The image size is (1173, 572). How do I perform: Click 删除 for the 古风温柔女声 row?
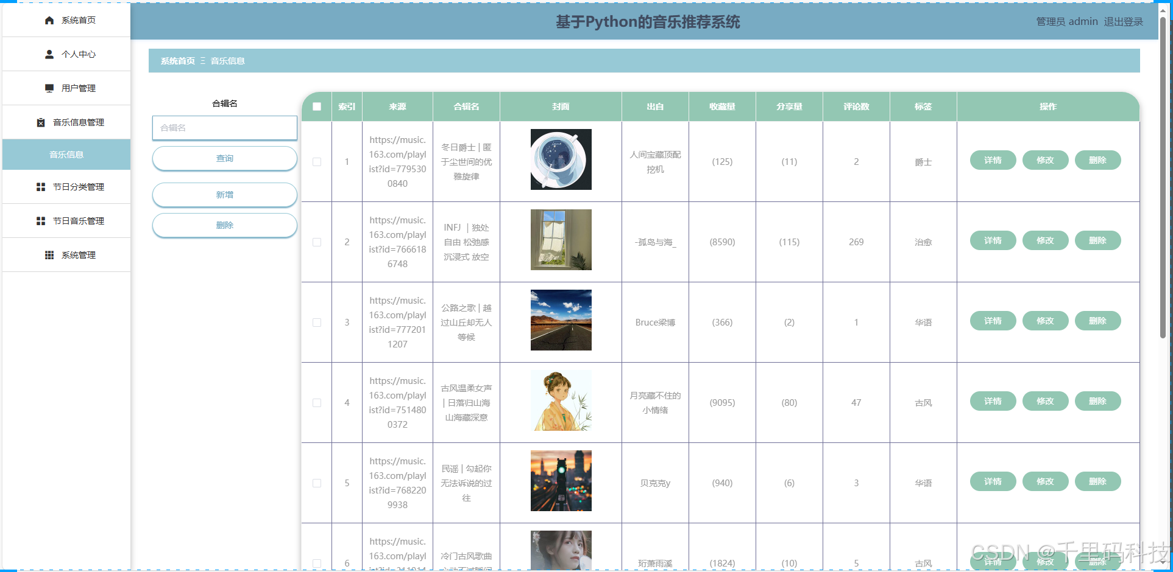[1098, 401]
